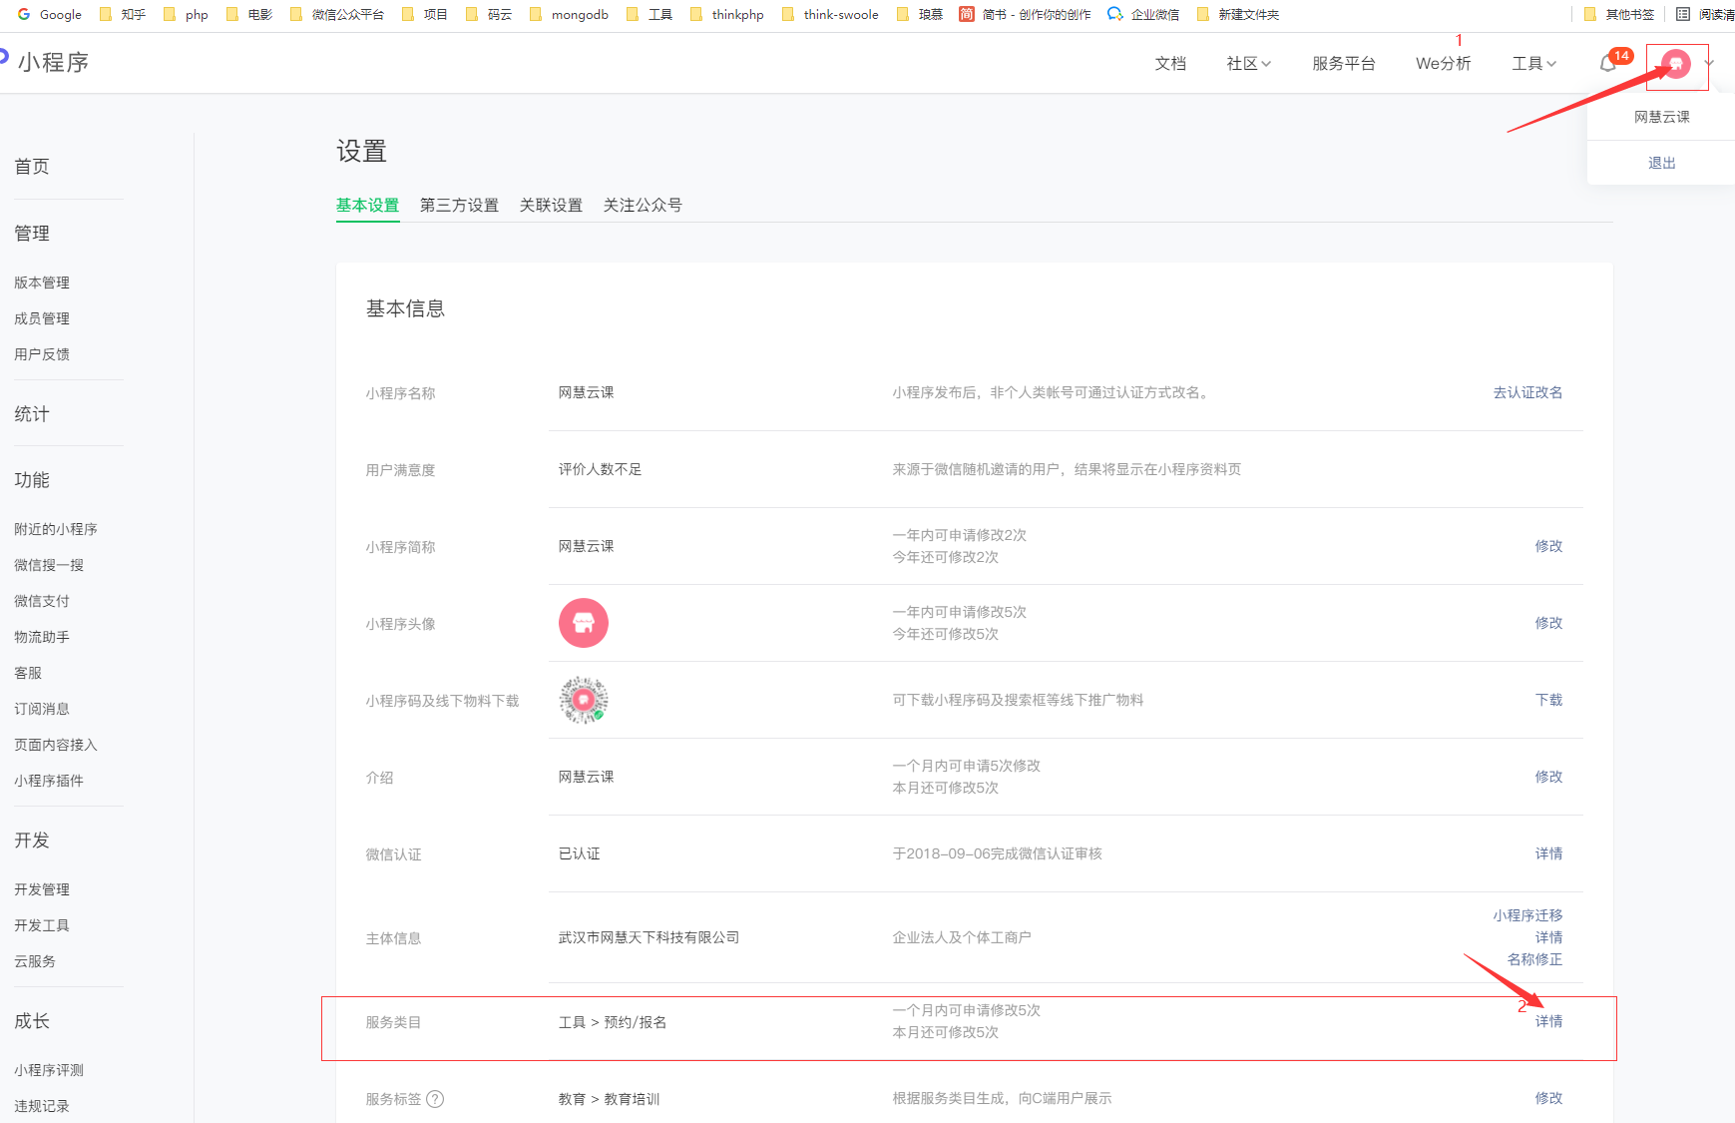Open We分析 in the top navigation
This screenshot has width=1735, height=1123.
point(1443,63)
